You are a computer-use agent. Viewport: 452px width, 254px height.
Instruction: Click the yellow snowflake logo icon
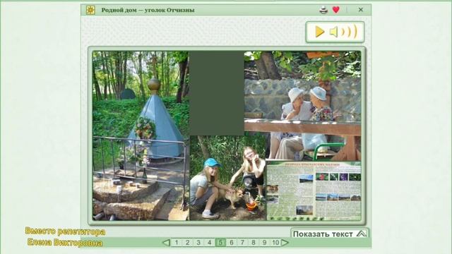[x=90, y=10]
